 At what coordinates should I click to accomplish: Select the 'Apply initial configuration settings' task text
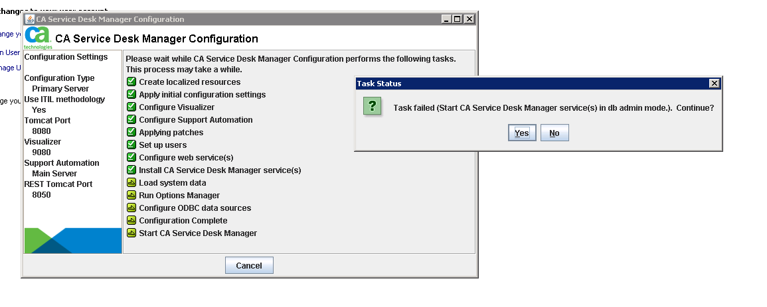coord(203,95)
